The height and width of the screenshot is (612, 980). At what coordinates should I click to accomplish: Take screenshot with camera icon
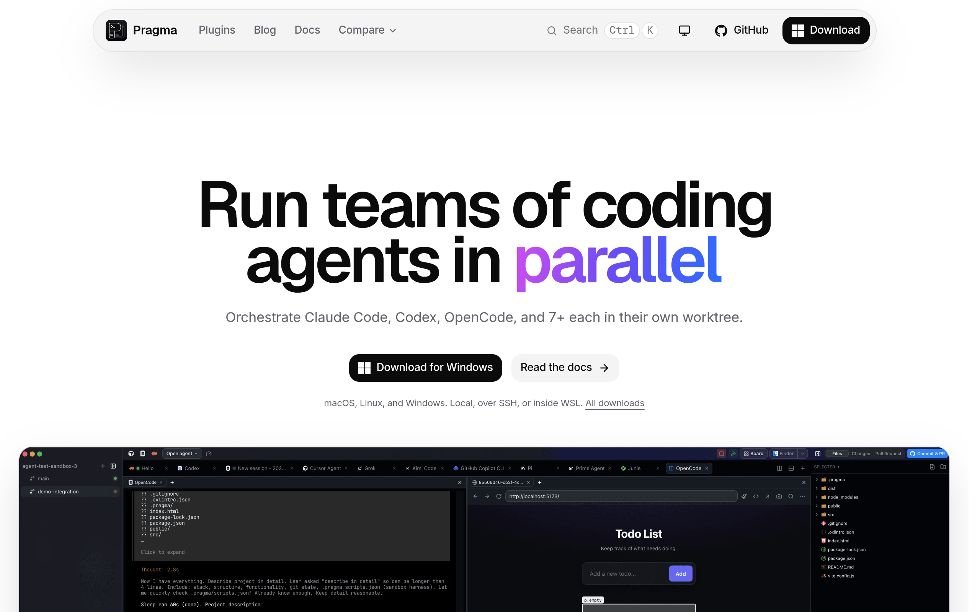click(x=779, y=496)
